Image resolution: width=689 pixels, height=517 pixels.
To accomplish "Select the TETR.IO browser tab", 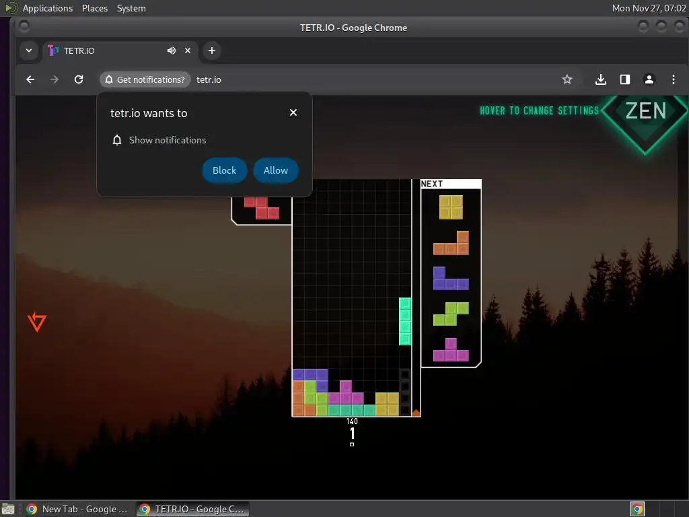I will (120, 50).
